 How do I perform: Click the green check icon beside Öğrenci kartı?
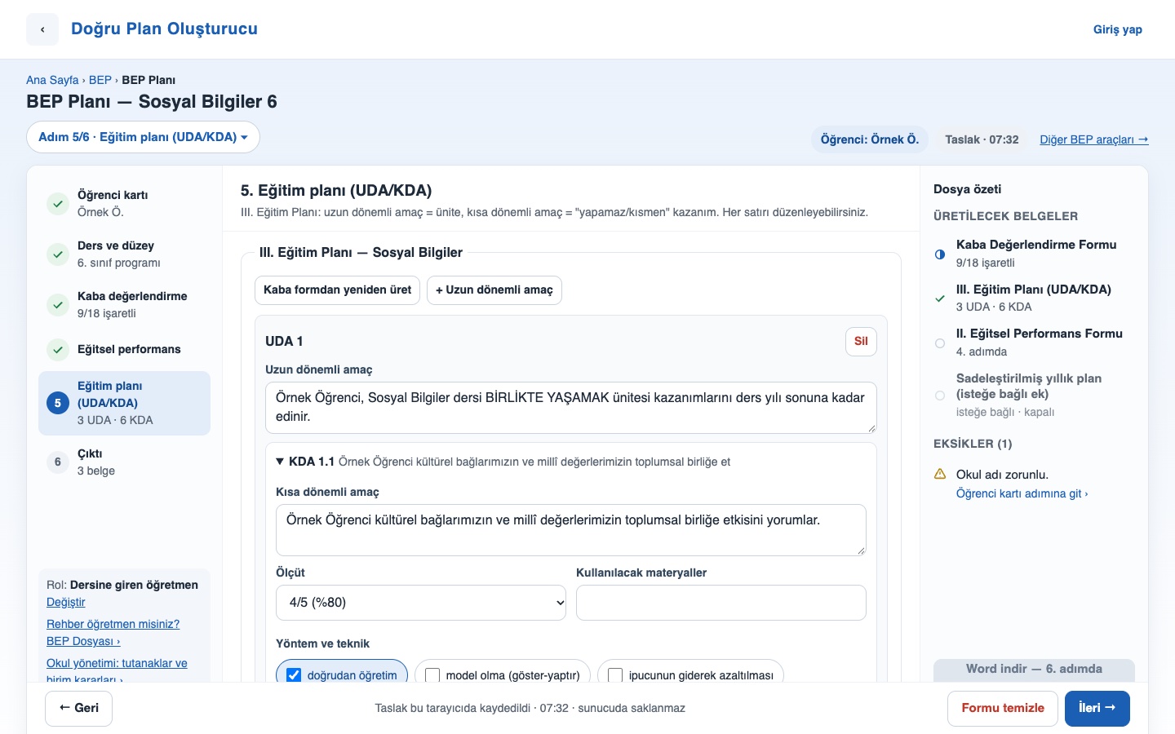click(x=57, y=204)
